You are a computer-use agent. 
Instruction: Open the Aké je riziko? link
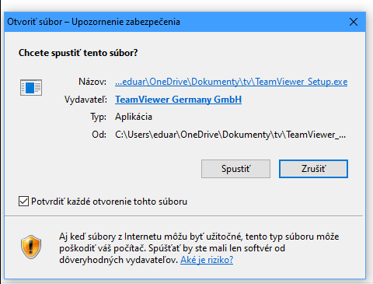[207, 260]
